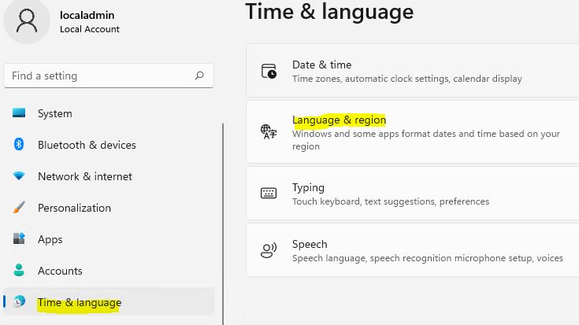The height and width of the screenshot is (325, 579).
Task: Click the Time & language globe icon
Action: coord(19,301)
